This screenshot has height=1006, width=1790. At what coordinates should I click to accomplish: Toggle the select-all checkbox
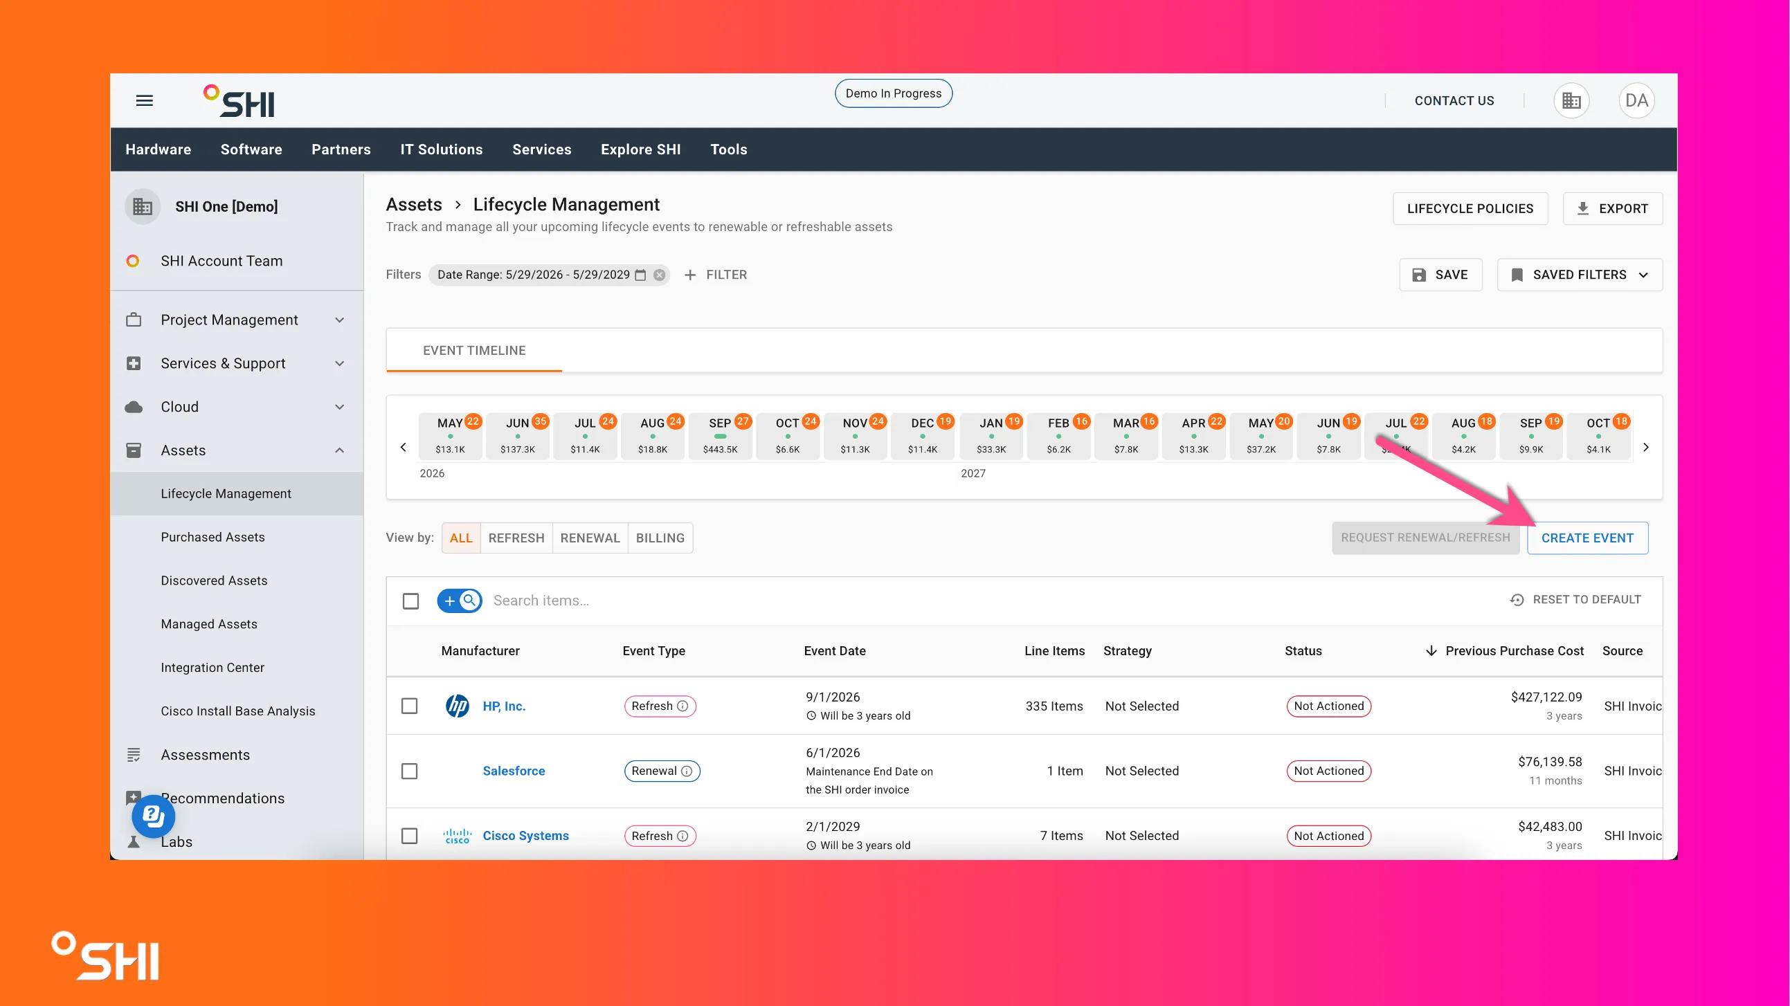click(410, 601)
